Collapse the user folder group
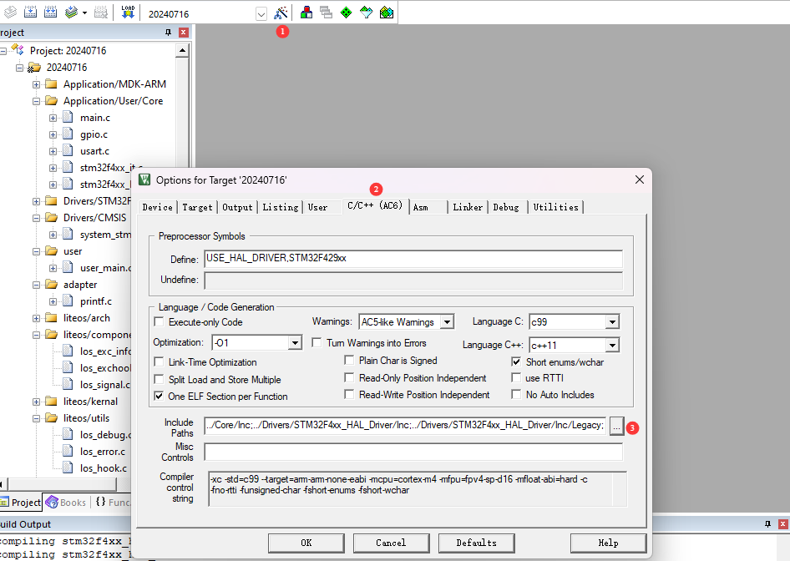This screenshot has height=561, width=790. click(36, 251)
